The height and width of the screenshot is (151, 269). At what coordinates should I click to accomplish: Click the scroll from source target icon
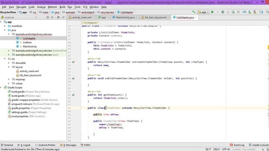click(x=47, y=17)
